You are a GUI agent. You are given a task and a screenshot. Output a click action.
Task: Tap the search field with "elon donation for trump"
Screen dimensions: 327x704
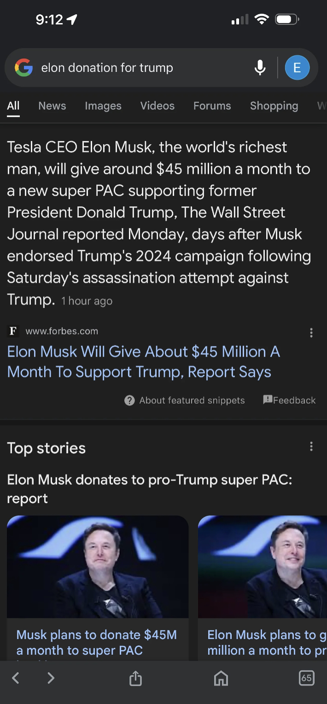(138, 68)
